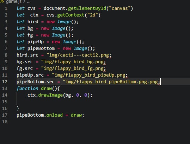
Task: Click the draw reference on line 17
Action: pyautogui.click(x=76, y=115)
